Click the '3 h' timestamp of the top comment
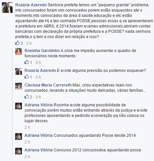This screenshot has height=161, width=154. point(29,43)
